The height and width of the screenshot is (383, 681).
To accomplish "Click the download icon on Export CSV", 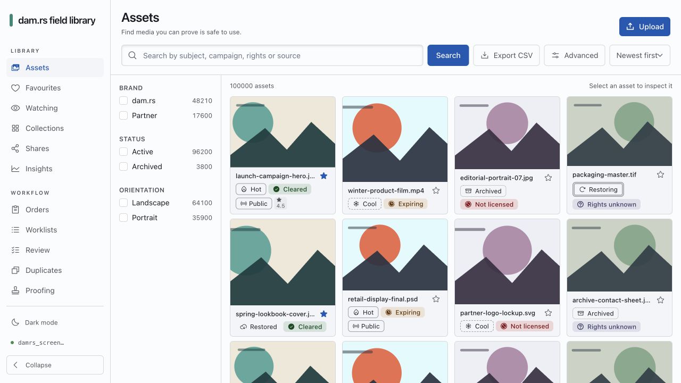I will 485,55.
